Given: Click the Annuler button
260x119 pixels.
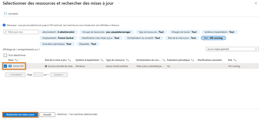Looking at the screenshot, I should (47, 115).
